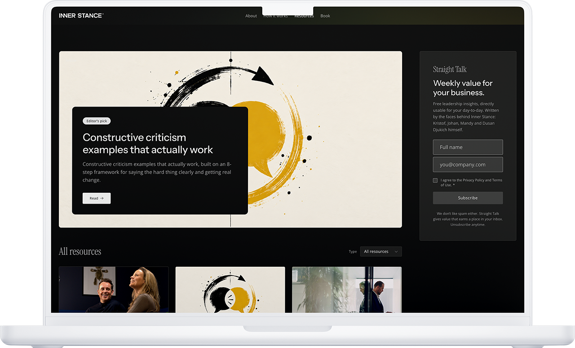This screenshot has height=348, width=575.
Task: Tick the Privacy Policy agreement checkbox
Action: [x=435, y=180]
